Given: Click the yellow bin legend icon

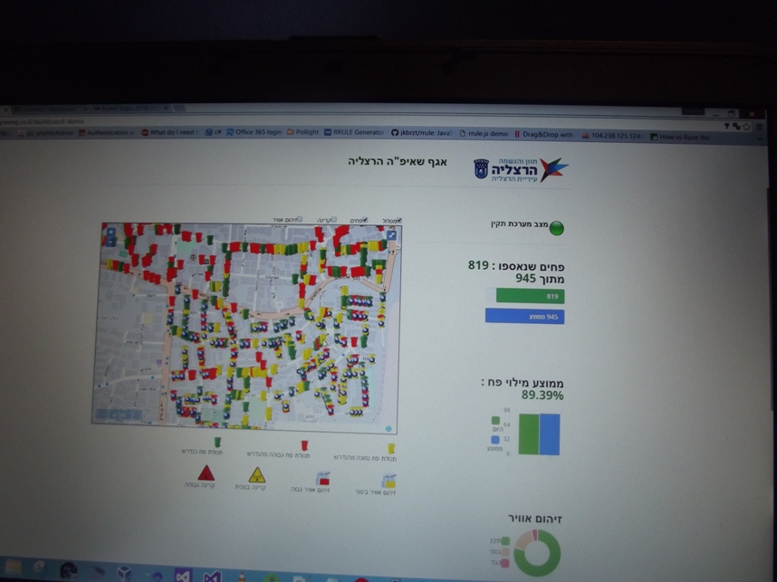Looking at the screenshot, I should (x=390, y=446).
